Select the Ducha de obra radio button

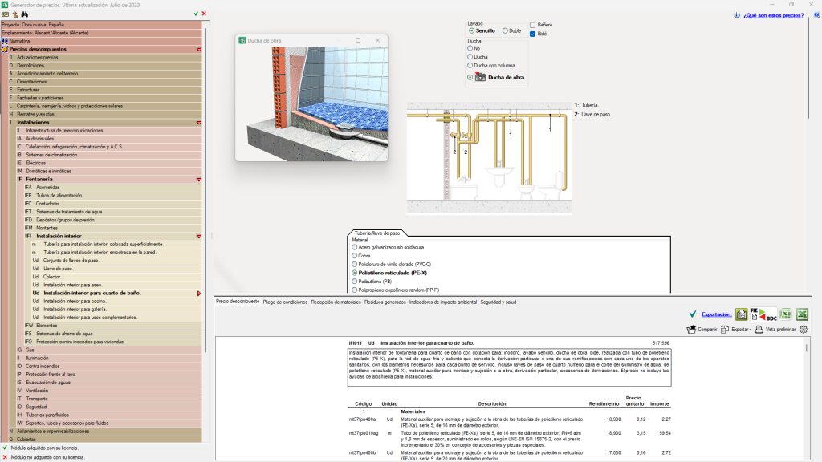(x=470, y=78)
